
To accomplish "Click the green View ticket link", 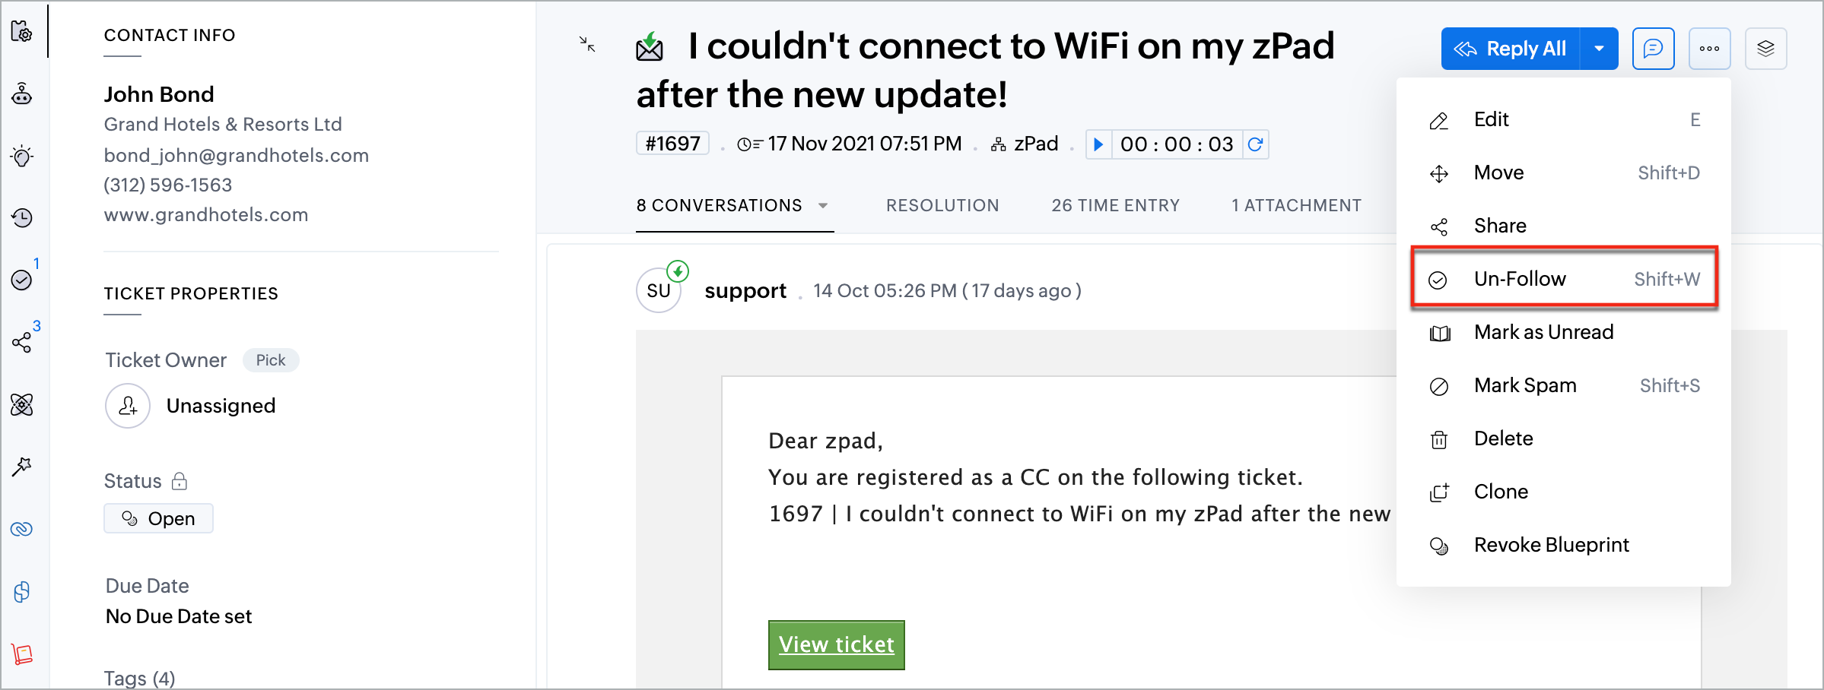I will pos(836,644).
